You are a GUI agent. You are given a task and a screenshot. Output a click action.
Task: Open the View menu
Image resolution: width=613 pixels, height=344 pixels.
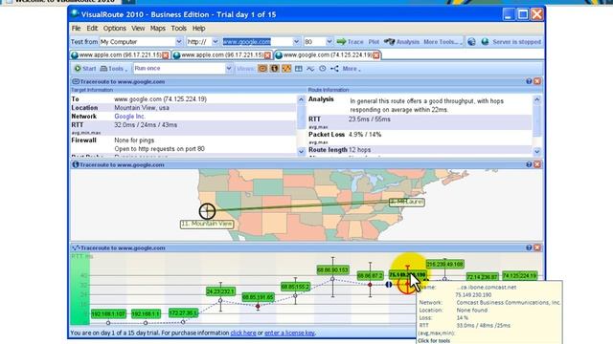point(138,29)
